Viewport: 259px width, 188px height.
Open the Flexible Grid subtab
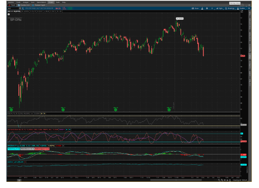coord(24,5)
